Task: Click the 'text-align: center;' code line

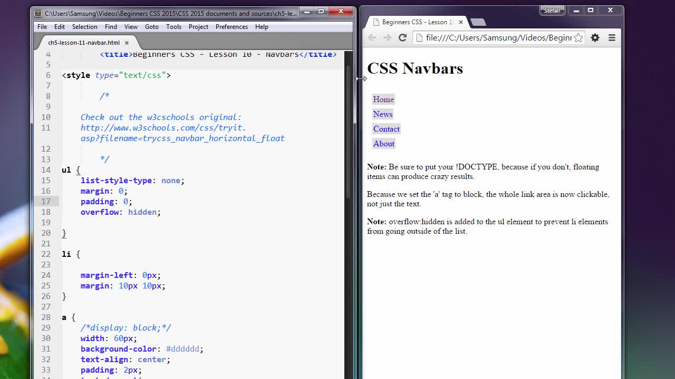Action: 126,360
